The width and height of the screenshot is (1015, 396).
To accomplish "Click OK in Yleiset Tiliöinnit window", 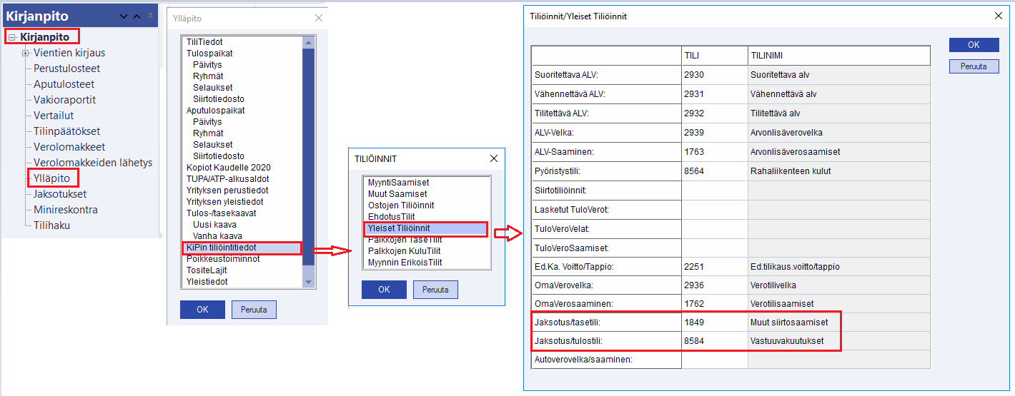I will pos(974,45).
